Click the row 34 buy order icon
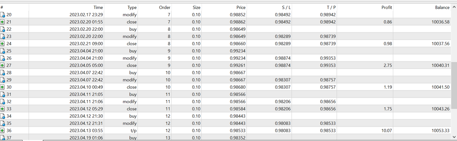 (3, 116)
